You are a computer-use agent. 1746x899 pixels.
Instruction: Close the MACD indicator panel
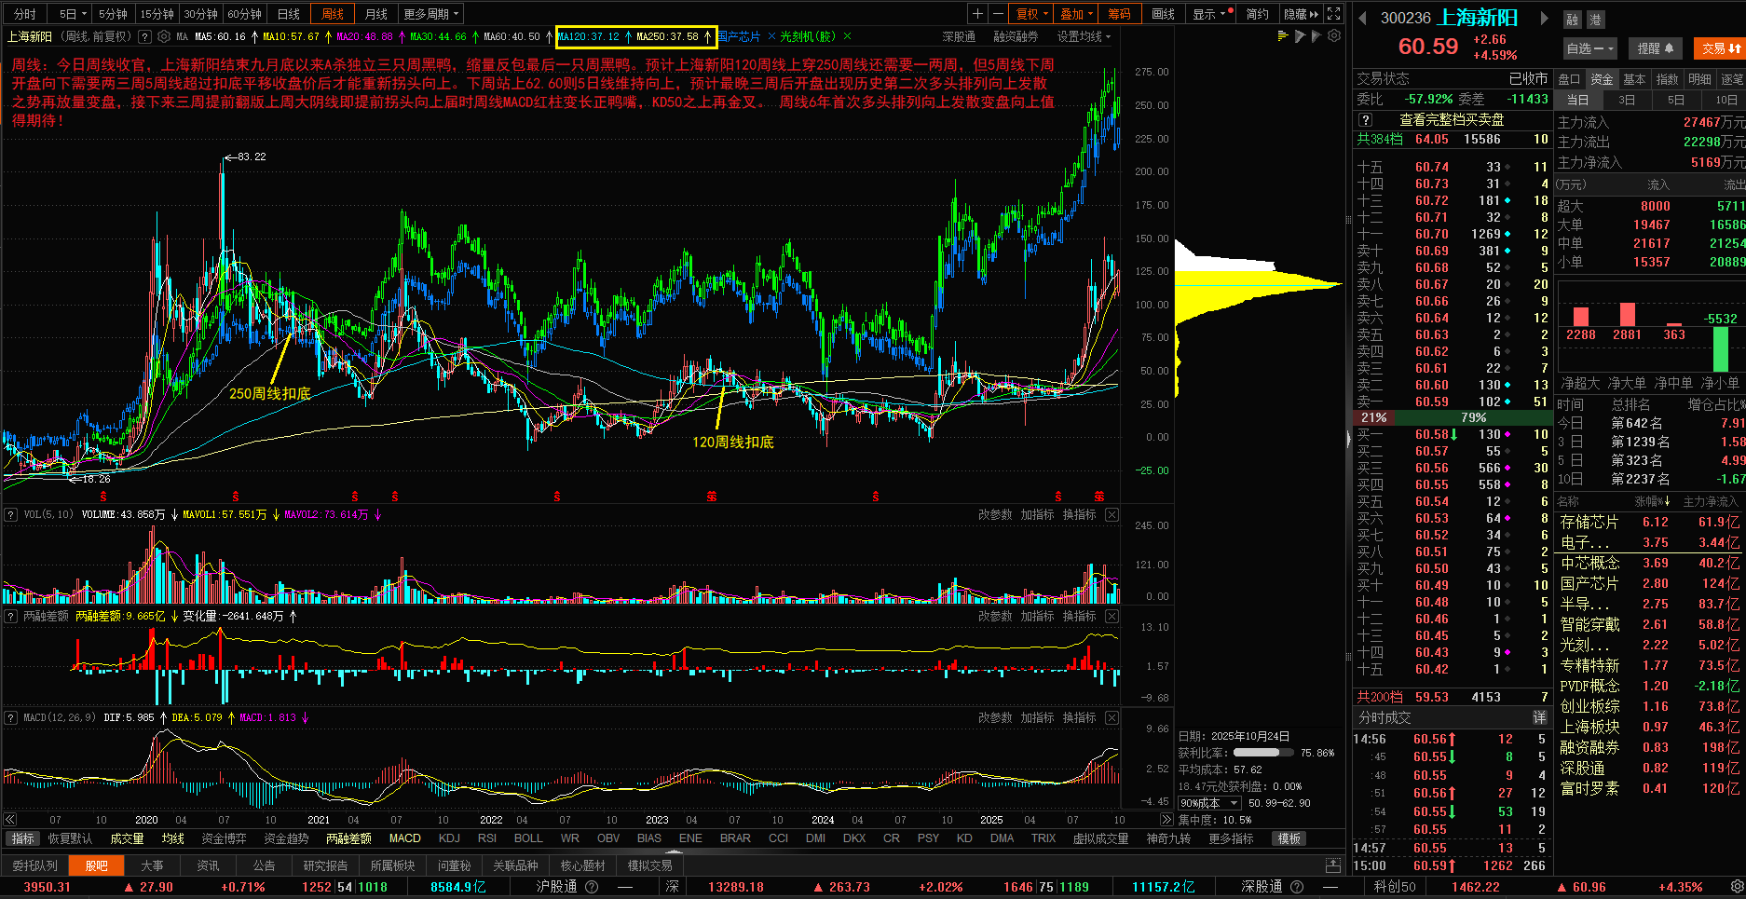point(1112,717)
